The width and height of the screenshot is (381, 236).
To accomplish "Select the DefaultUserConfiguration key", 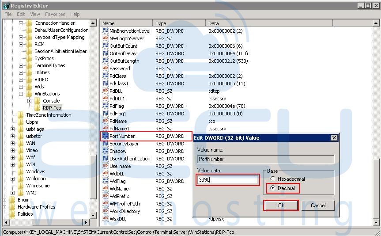I will [x=61, y=30].
